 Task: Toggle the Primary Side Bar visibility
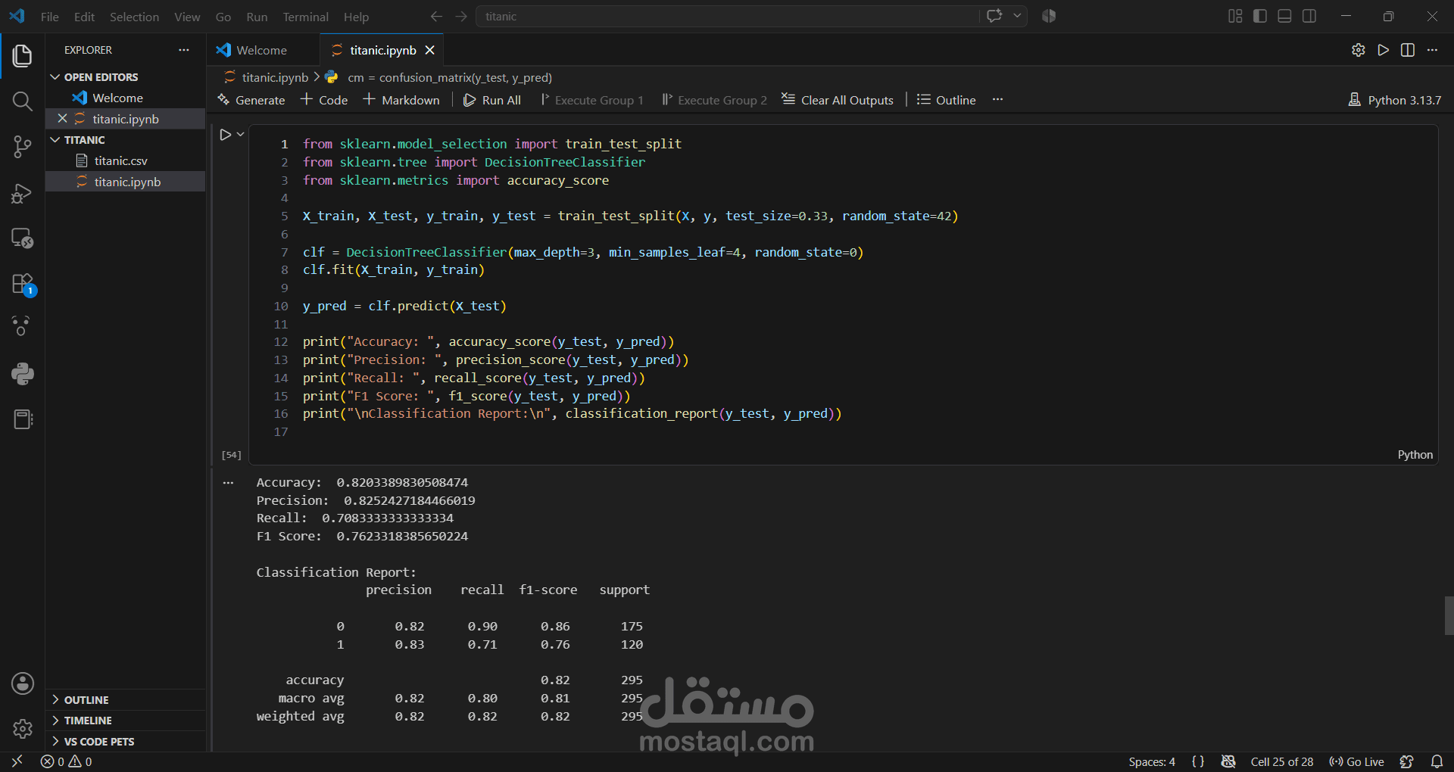coord(1260,16)
